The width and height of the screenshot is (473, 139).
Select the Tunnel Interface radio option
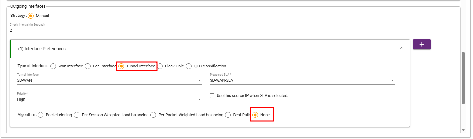(x=121, y=66)
